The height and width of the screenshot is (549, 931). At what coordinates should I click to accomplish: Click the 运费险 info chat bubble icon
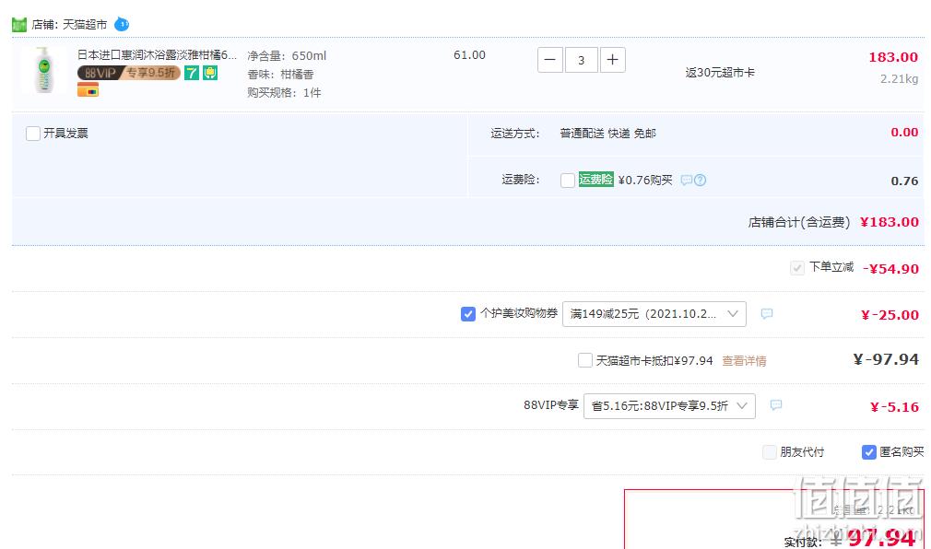click(687, 180)
